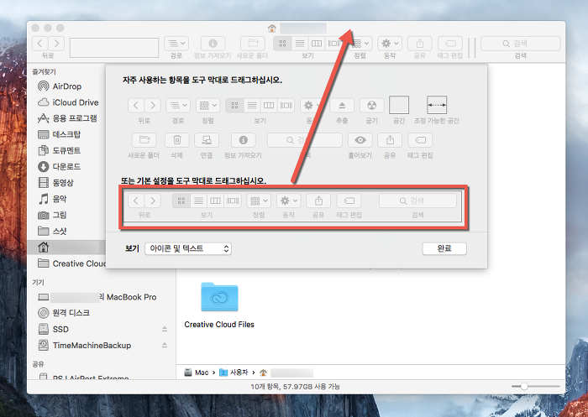Click 정렬 item in the customize palette
This screenshot has height=417, width=588.
[207, 105]
